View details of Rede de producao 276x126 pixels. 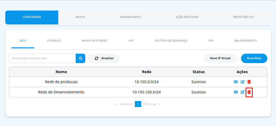point(236,82)
